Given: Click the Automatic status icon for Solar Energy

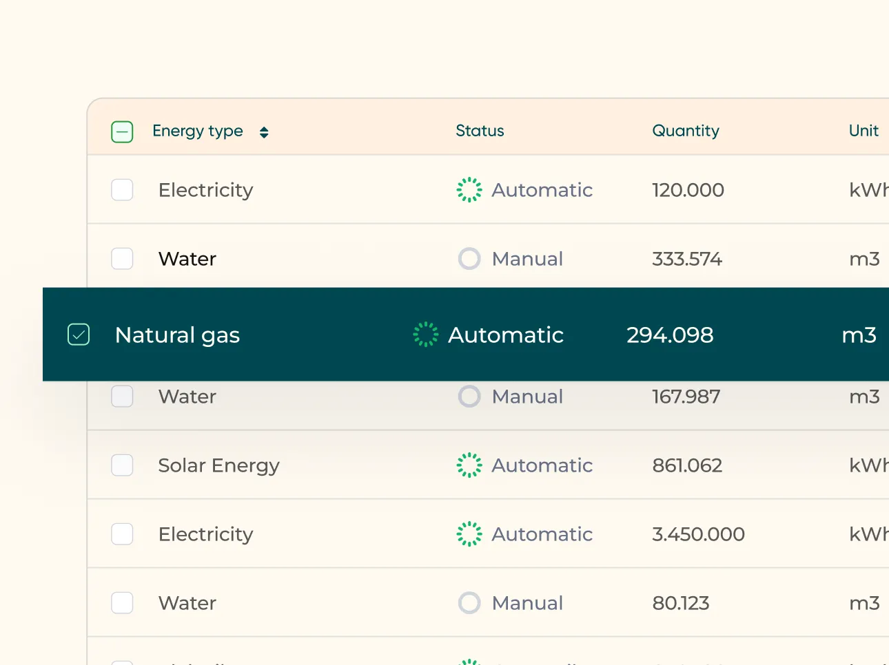Looking at the screenshot, I should click(x=469, y=465).
